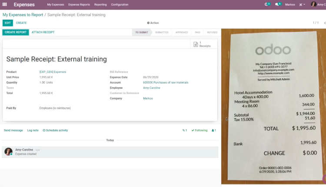Open the [EXP_GEN] Expenses product link
326x187 pixels.
(x=53, y=72)
